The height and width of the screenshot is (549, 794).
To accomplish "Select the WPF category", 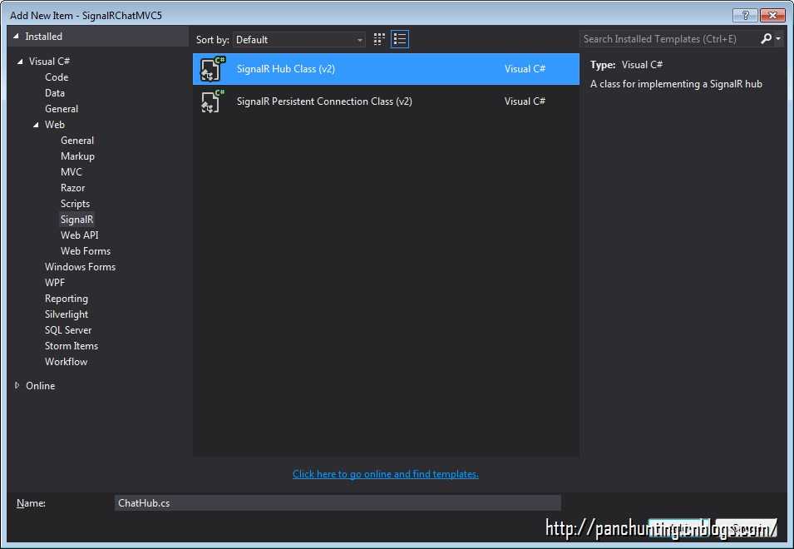I will pos(55,283).
